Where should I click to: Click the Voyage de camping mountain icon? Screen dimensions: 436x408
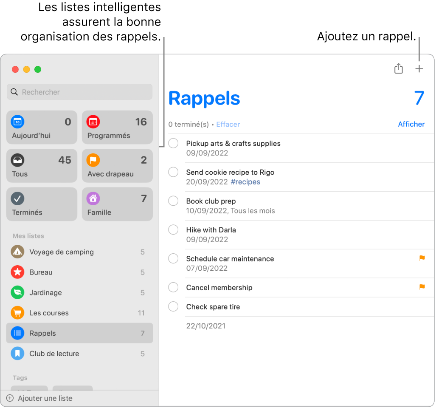point(17,252)
